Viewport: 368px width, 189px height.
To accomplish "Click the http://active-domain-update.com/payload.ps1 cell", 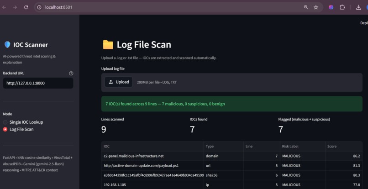I will click(x=152, y=166).
